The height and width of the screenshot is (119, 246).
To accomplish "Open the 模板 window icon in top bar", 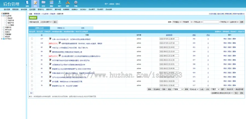I will tap(51, 2).
